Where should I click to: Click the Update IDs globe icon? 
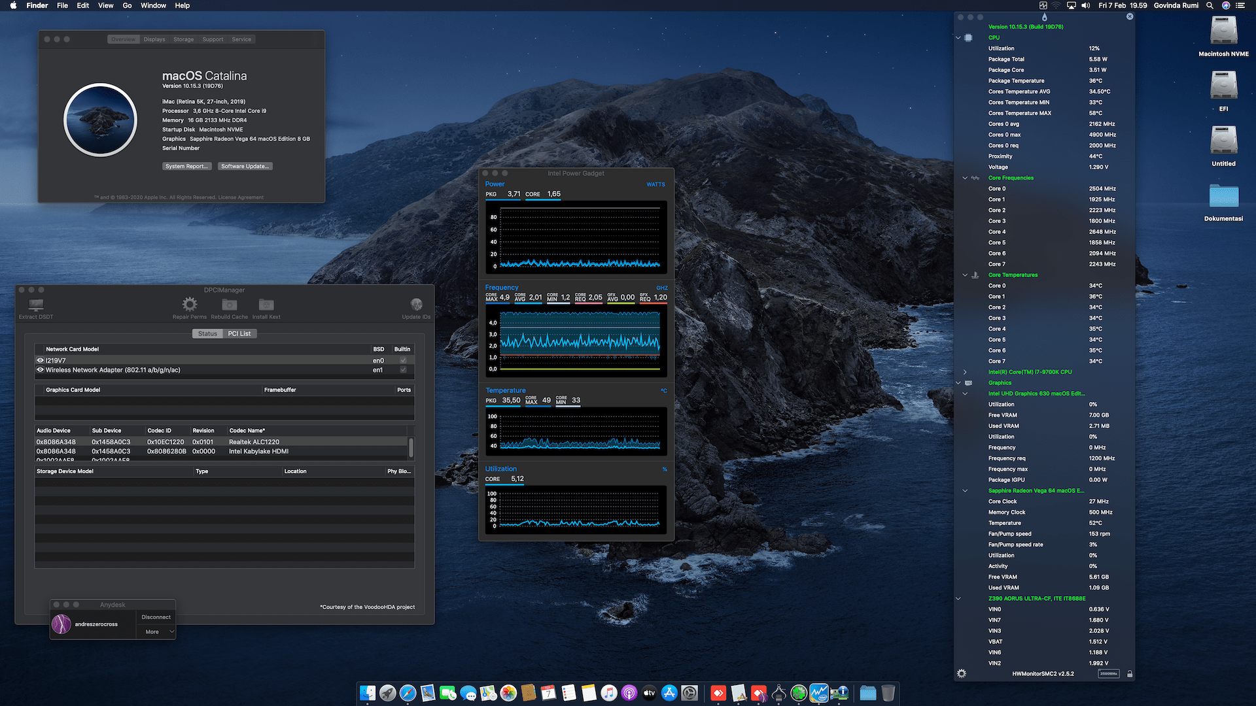coord(416,305)
